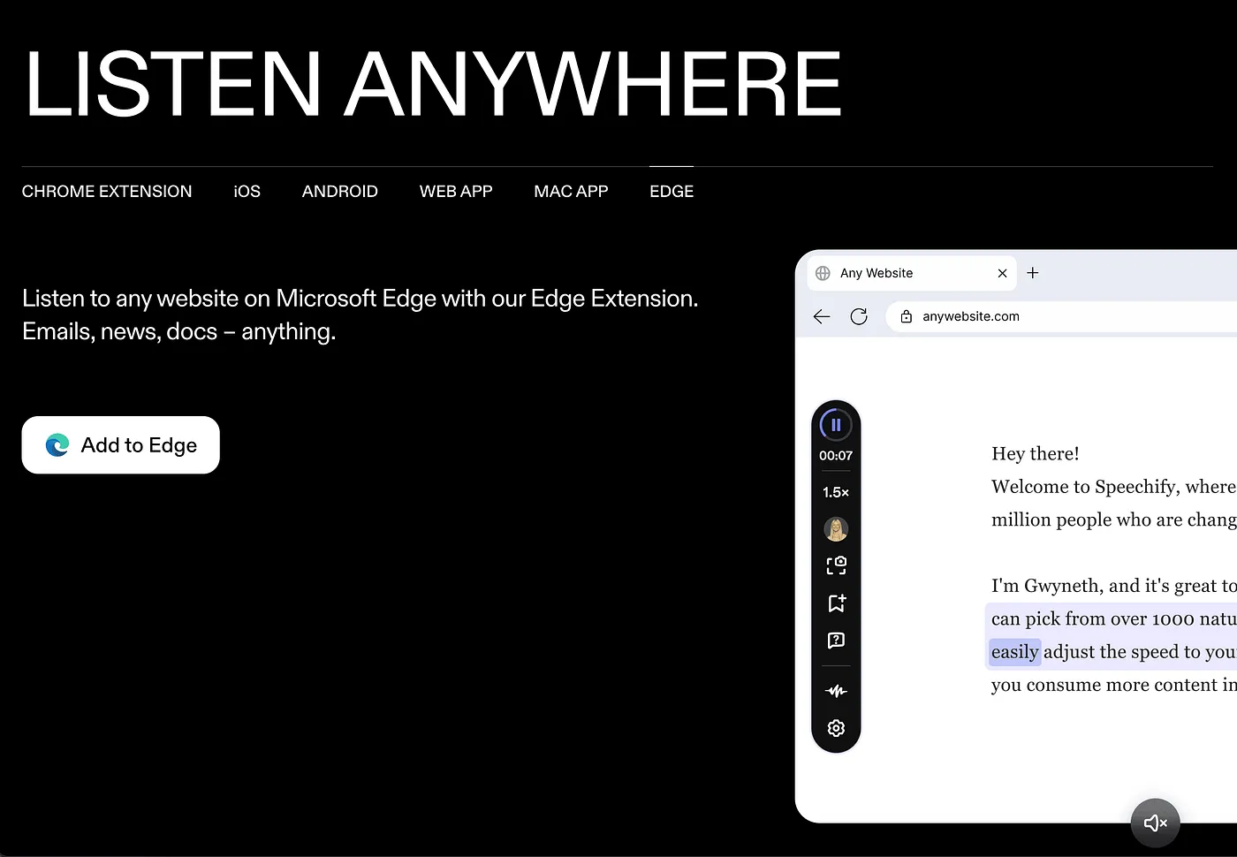Click the 'Listen to any website' description
This screenshot has height=857, width=1237.
coord(360,315)
